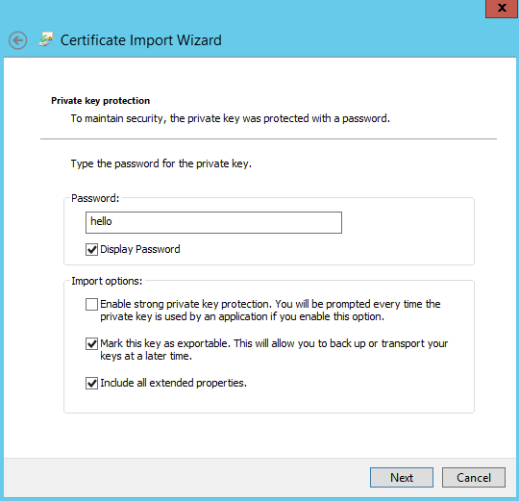Screen dimensions: 519x501
Task: Toggle the 'Include all extended properties' checkbox
Action: (91, 383)
